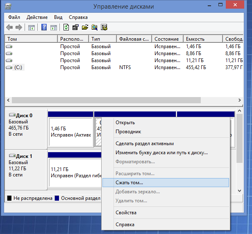252x234 pixels.
Task: Click the disk pane vertical scrollbar thumb
Action: point(239,138)
